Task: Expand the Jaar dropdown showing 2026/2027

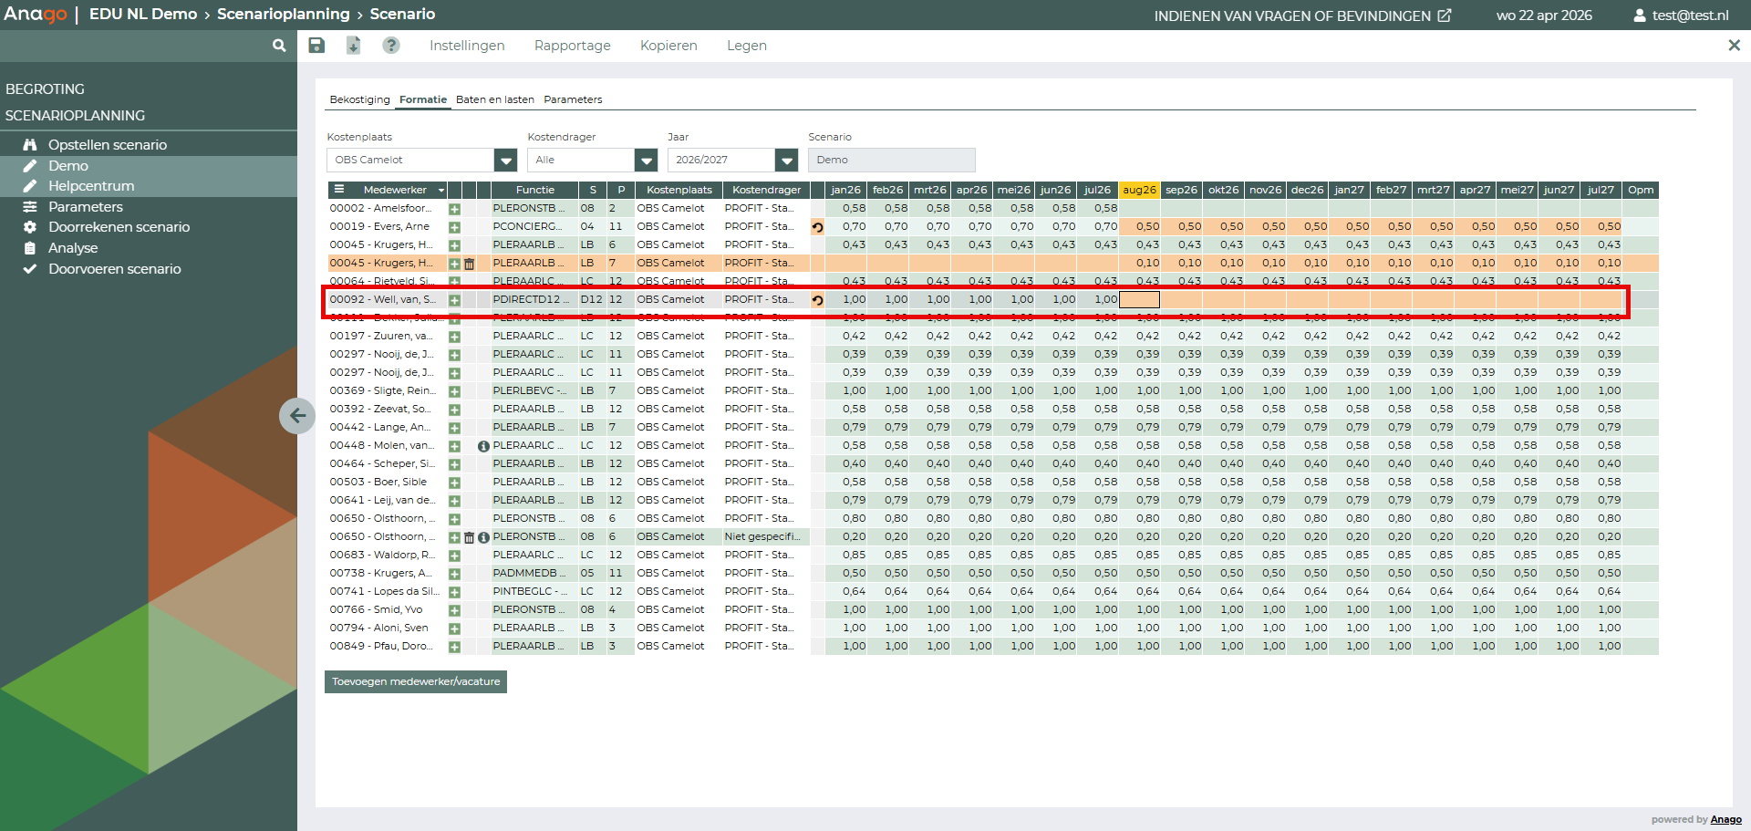Action: (x=786, y=161)
